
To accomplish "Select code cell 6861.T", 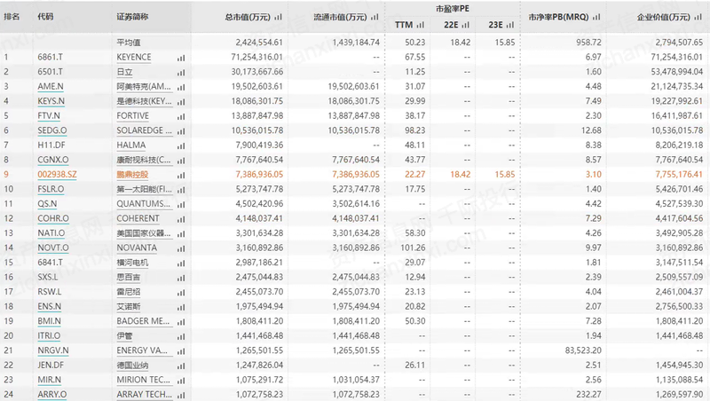I will (x=51, y=57).
